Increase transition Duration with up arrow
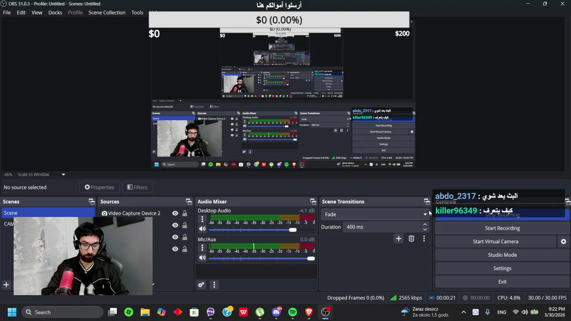 pos(425,224)
